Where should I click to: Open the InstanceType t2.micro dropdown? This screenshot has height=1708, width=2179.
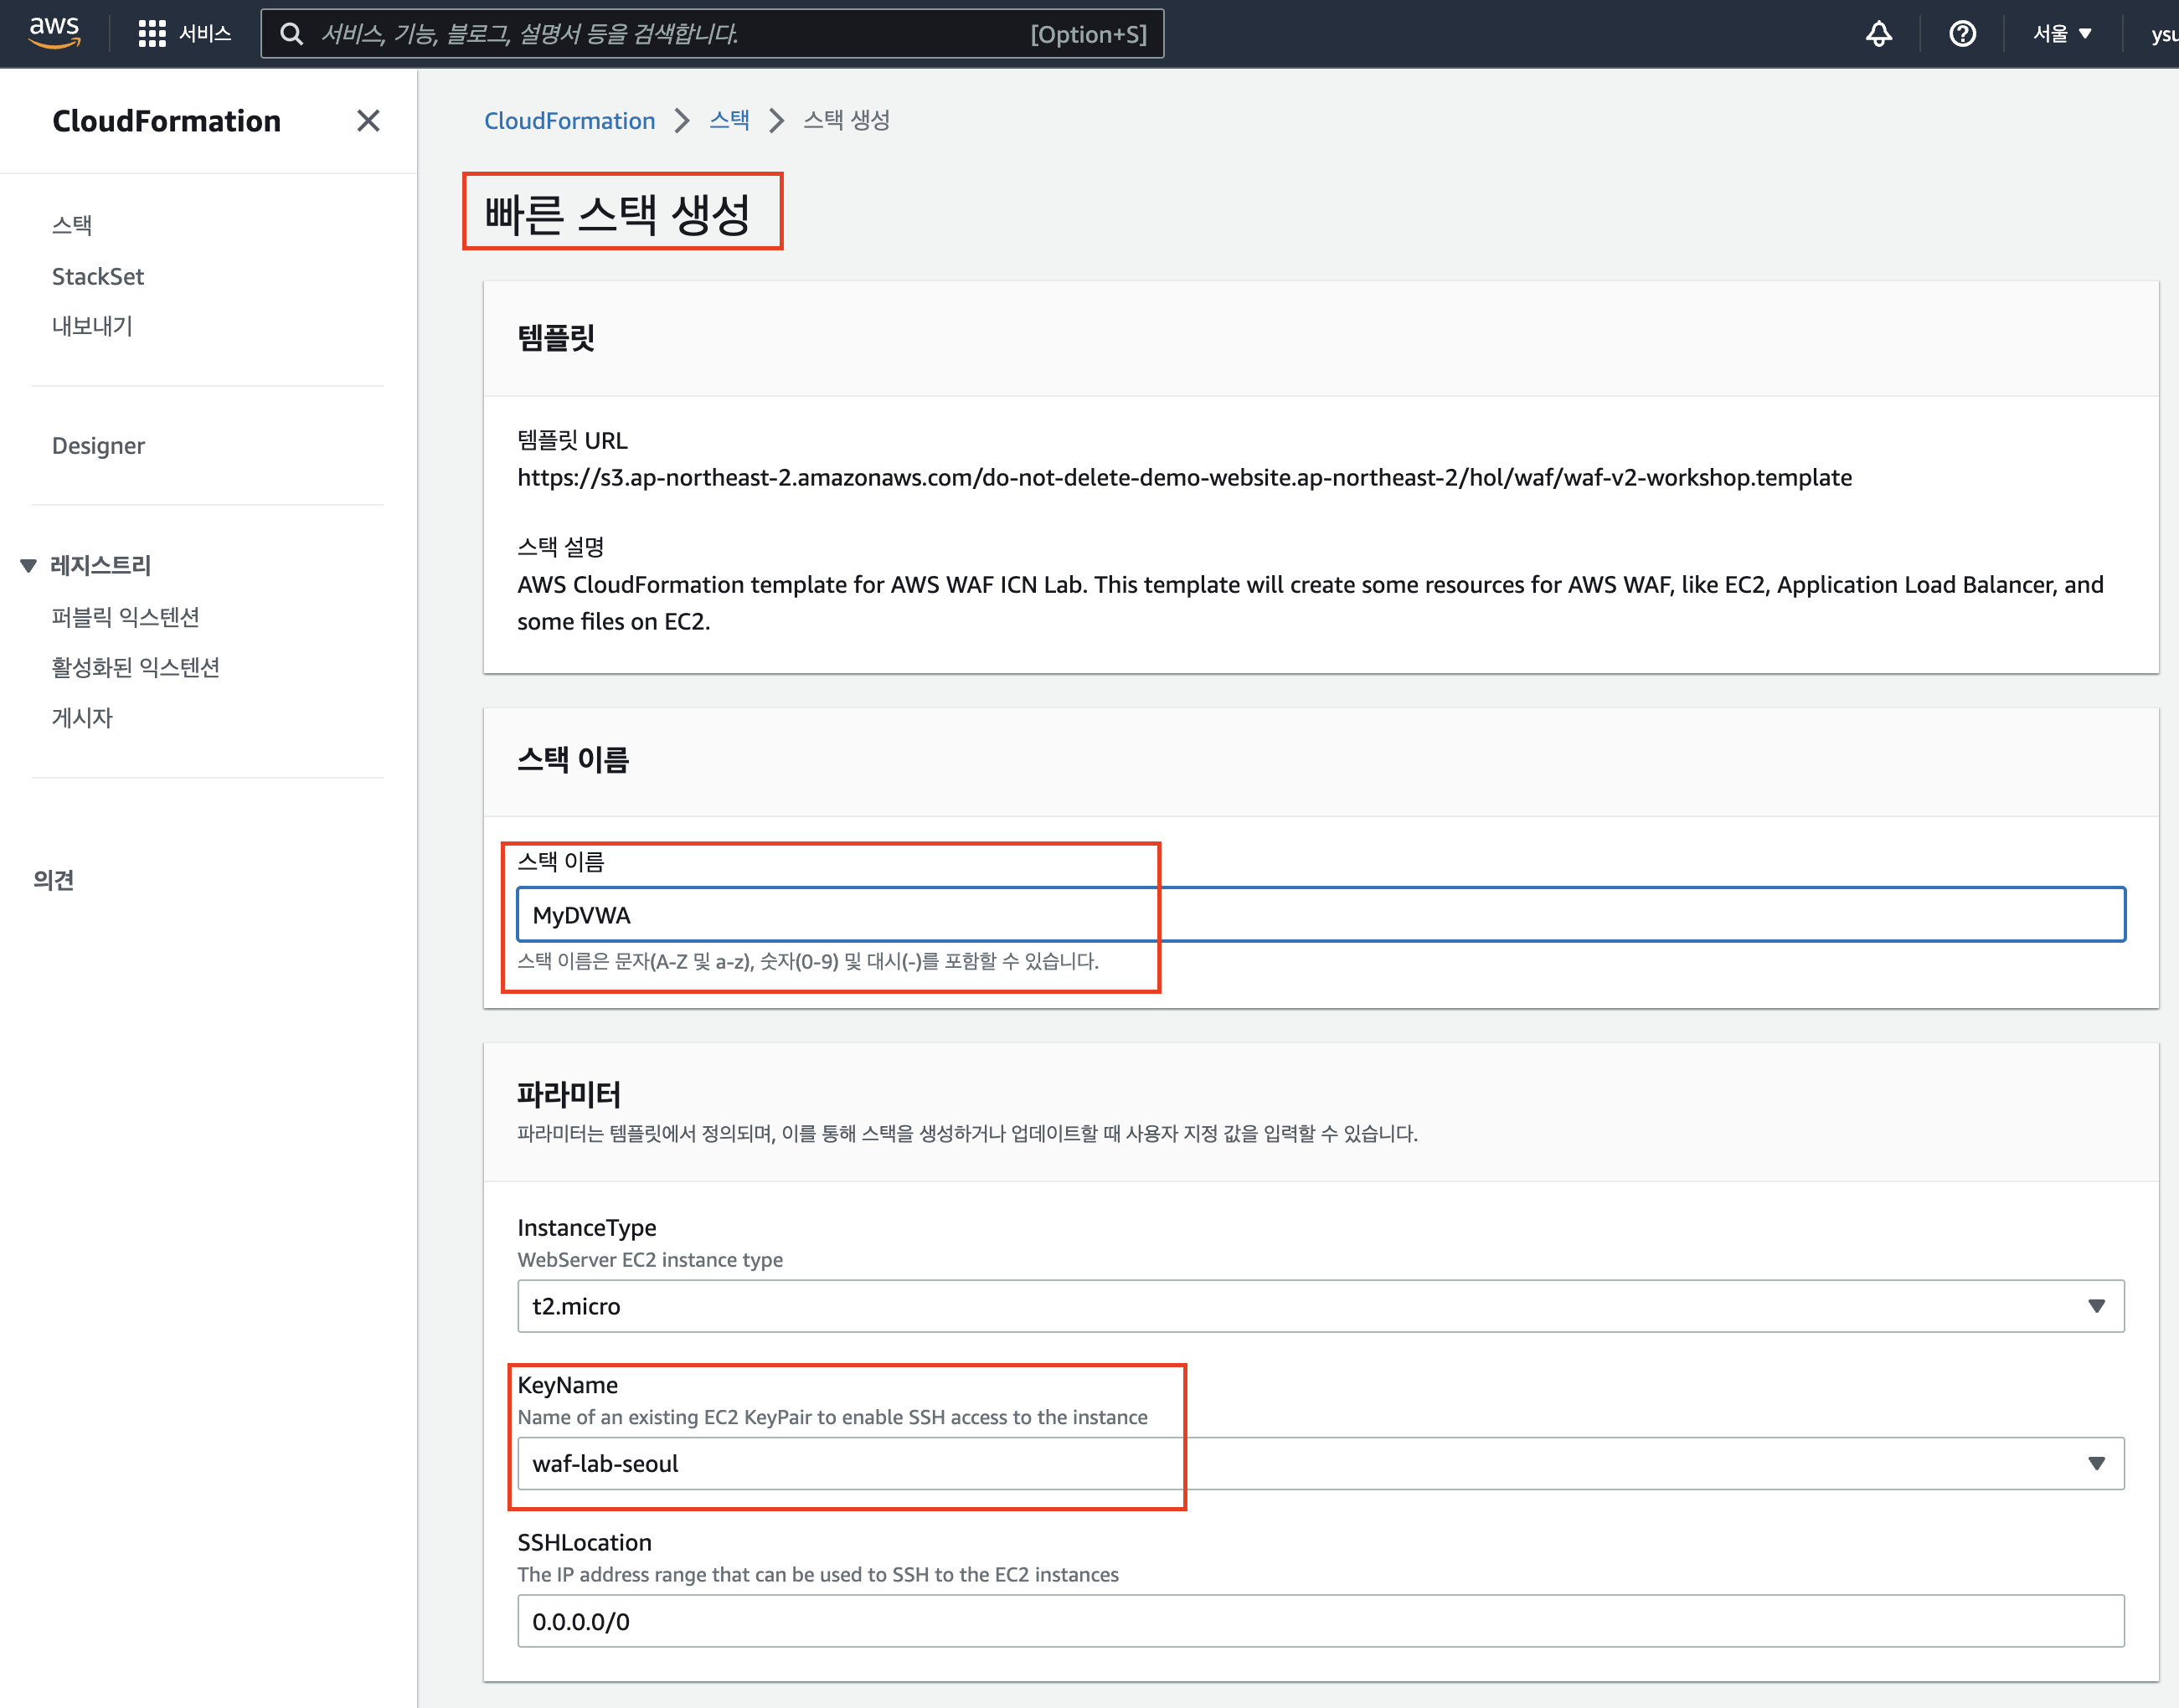(x=1320, y=1306)
